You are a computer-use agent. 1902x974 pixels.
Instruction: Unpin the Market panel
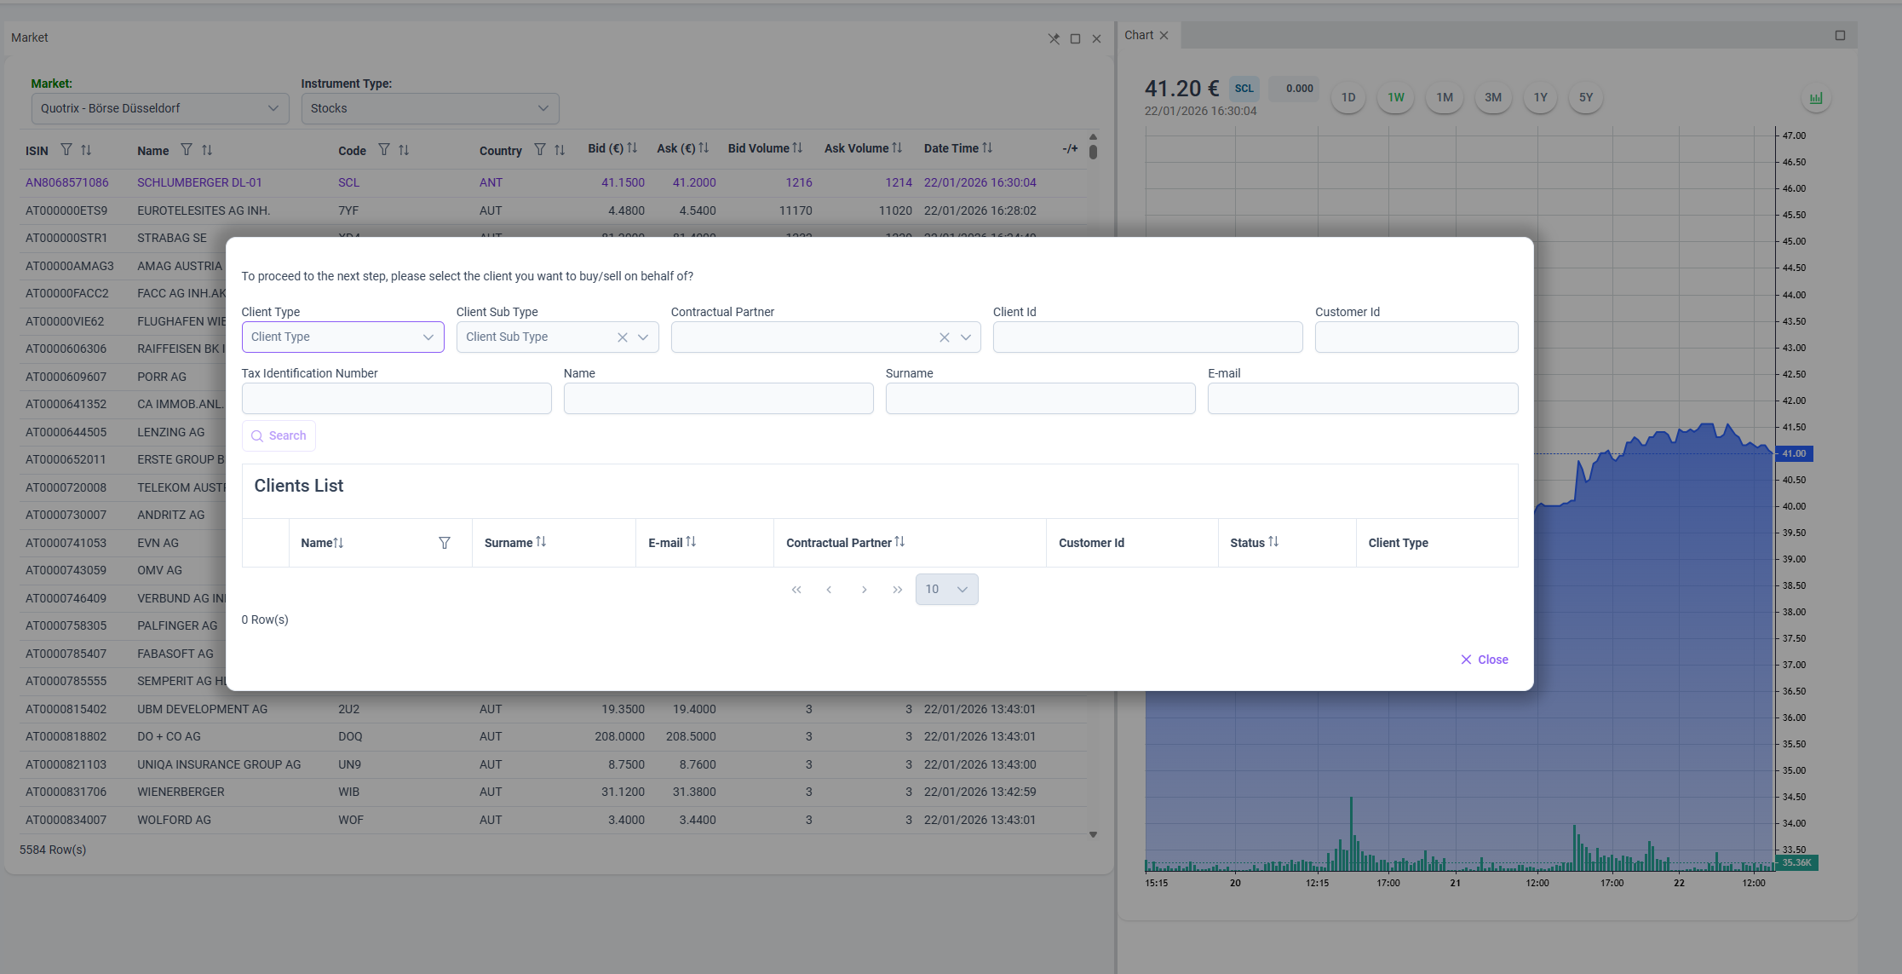pyautogui.click(x=1054, y=38)
